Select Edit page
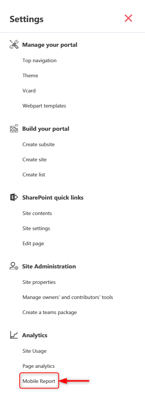This screenshot has height=398, width=145. click(x=33, y=243)
